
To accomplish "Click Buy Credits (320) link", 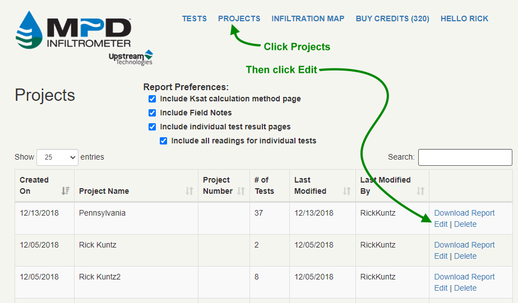I will pos(392,18).
